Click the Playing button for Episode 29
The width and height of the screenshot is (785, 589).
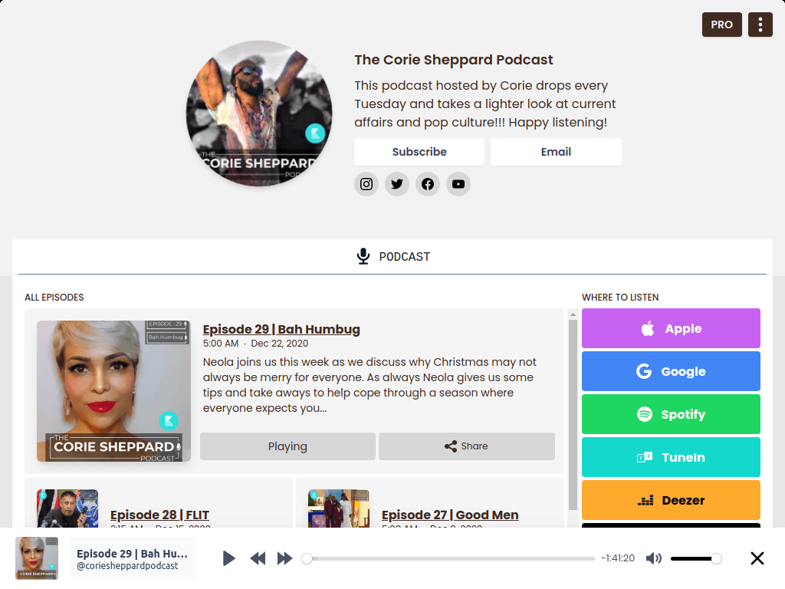(x=287, y=446)
